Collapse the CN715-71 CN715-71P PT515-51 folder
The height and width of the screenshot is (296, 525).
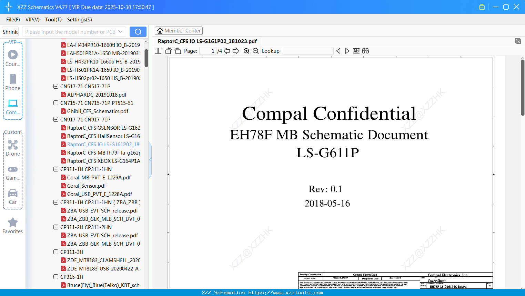[x=56, y=103]
